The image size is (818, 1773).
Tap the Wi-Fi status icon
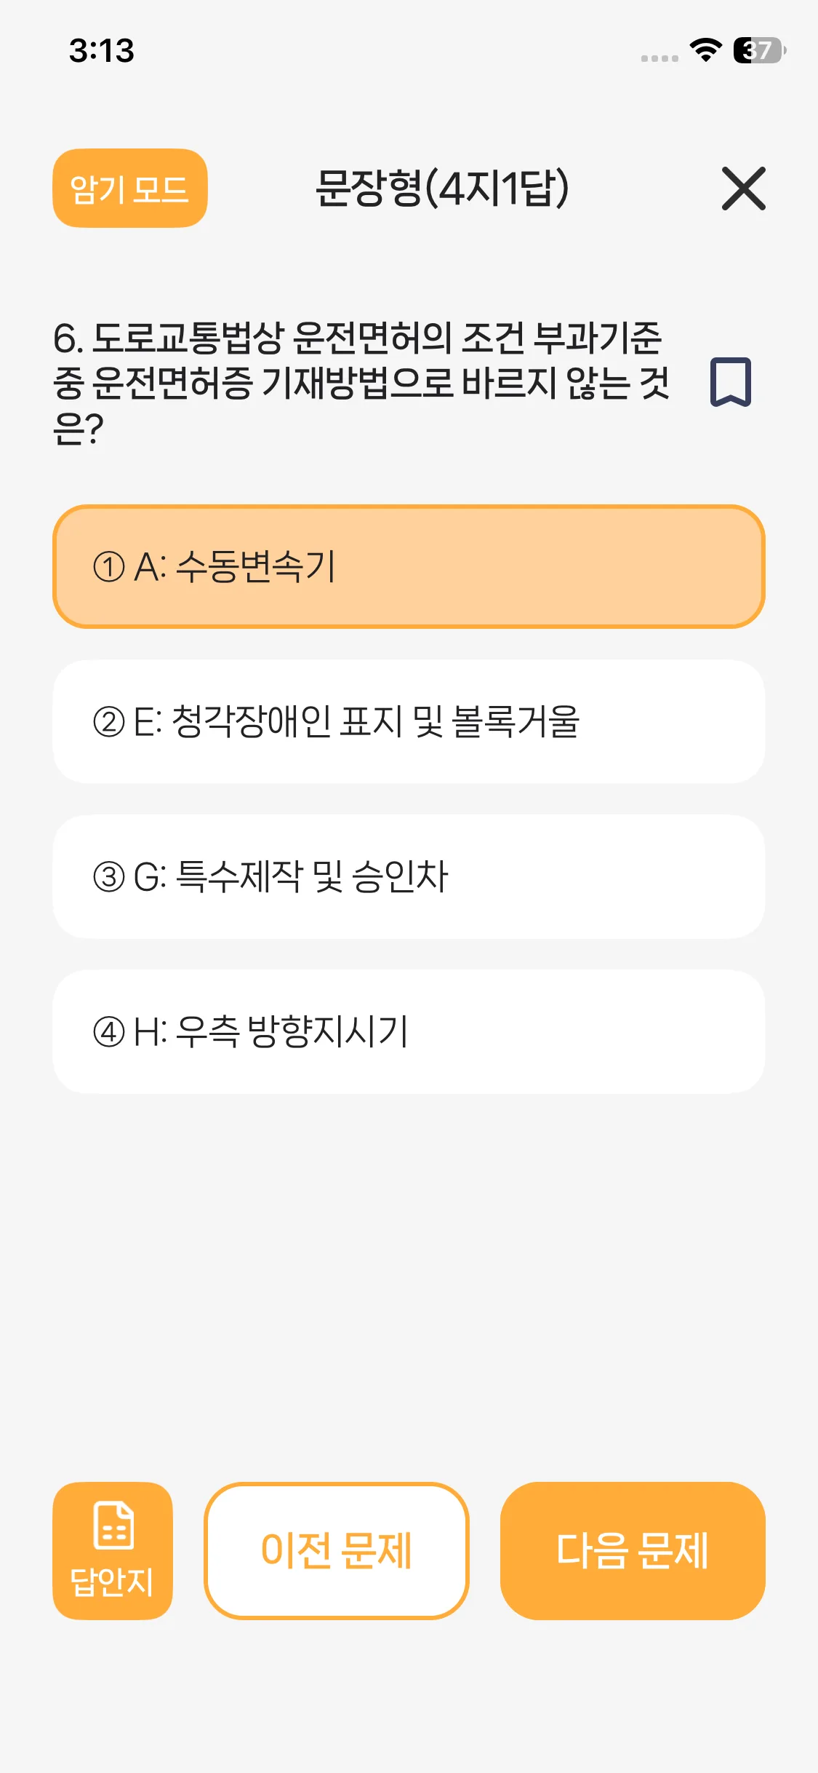[705, 50]
